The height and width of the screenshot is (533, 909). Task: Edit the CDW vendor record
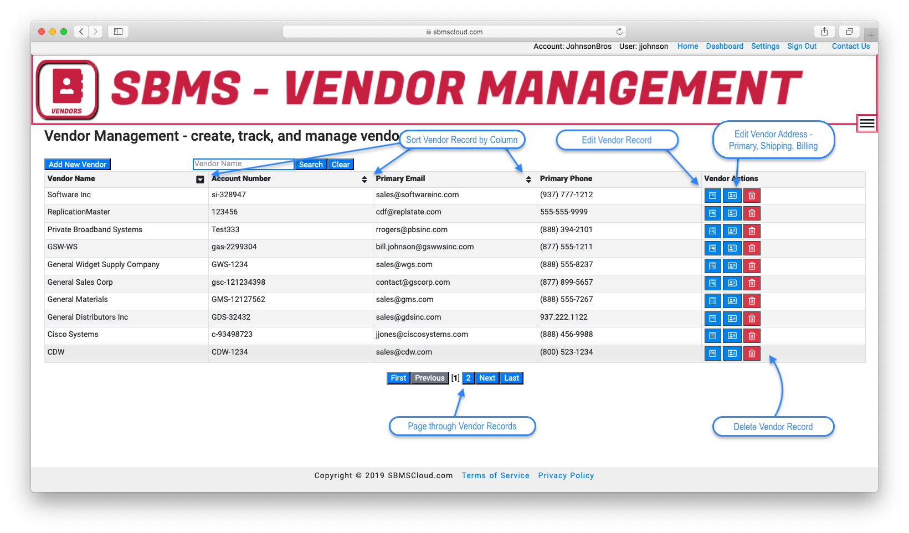pos(712,353)
